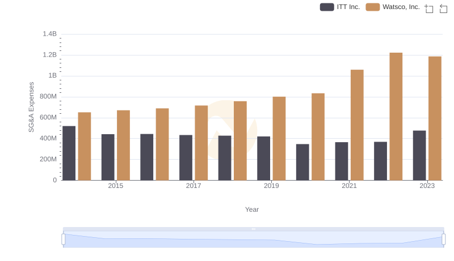Click the 2019 Watsco tan bar
454x261 pixels.
pos(279,138)
